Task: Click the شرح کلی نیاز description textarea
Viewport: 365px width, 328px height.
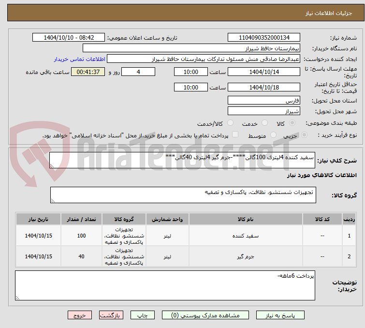Action: click(x=182, y=160)
